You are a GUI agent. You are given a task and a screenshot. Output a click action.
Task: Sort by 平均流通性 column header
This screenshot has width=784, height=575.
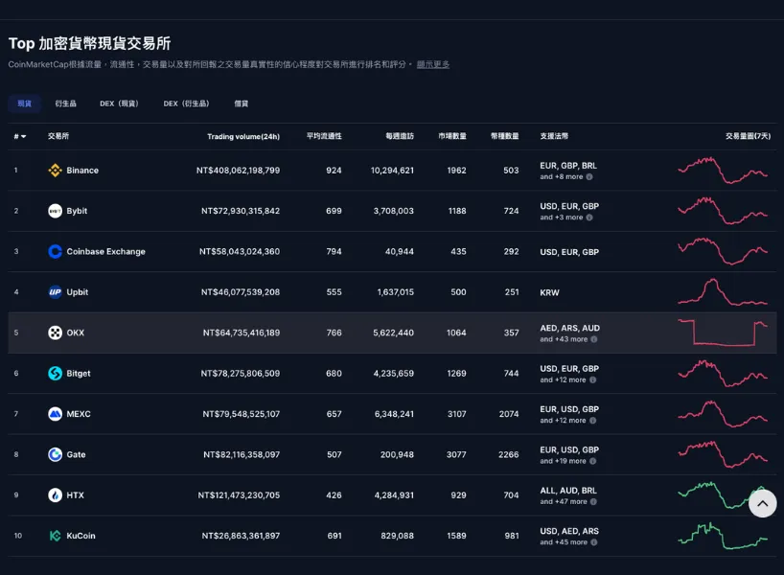pyautogui.click(x=324, y=136)
